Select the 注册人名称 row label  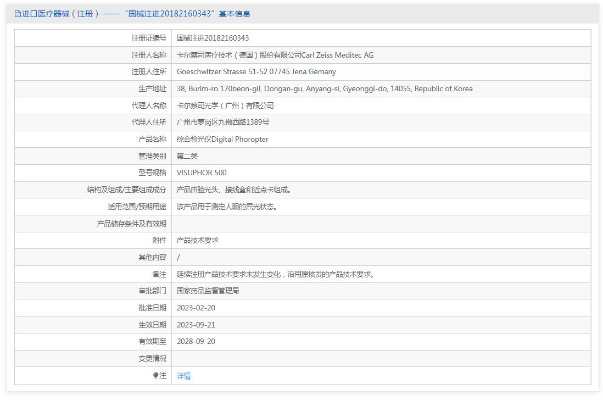pos(149,55)
